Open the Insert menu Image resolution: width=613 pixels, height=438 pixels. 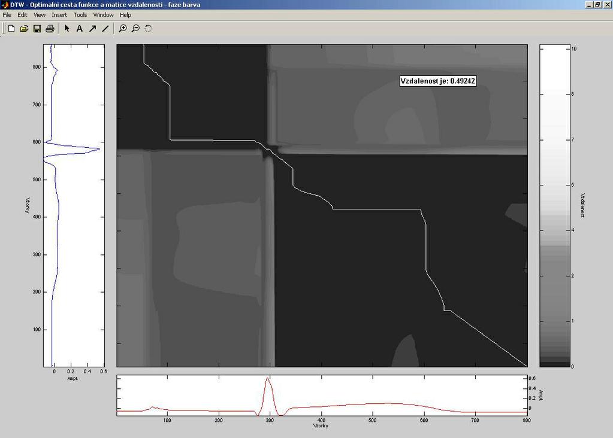coord(59,15)
